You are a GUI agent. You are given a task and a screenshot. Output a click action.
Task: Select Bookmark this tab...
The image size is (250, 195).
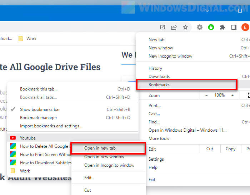click(x=73, y=89)
